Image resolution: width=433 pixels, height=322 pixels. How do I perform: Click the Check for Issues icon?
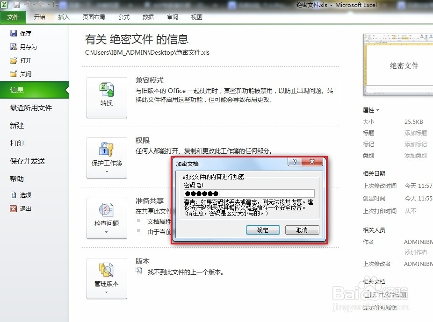pos(107,210)
